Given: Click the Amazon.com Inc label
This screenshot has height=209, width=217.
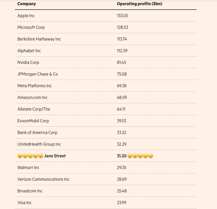Looking at the screenshot, I should 32,97.
